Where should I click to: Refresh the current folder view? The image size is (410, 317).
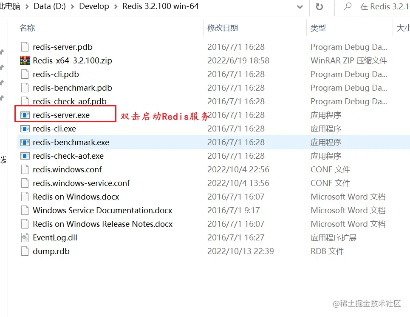pyautogui.click(x=319, y=6)
